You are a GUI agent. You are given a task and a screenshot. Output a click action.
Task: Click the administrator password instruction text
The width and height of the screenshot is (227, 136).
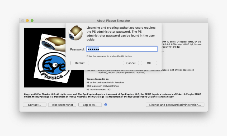(x=121, y=34)
